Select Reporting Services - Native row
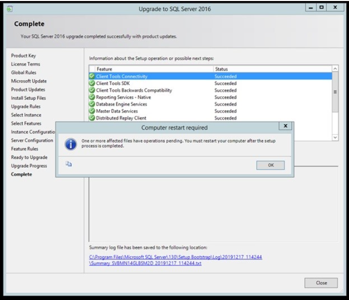Screen dimensions: 349x300 tap(210, 97)
